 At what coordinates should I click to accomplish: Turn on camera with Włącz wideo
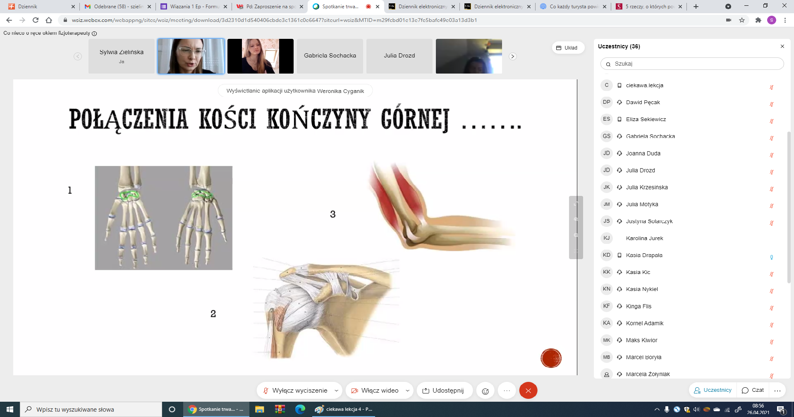point(375,391)
